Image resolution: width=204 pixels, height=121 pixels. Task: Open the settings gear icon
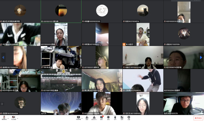tap(129, 118)
